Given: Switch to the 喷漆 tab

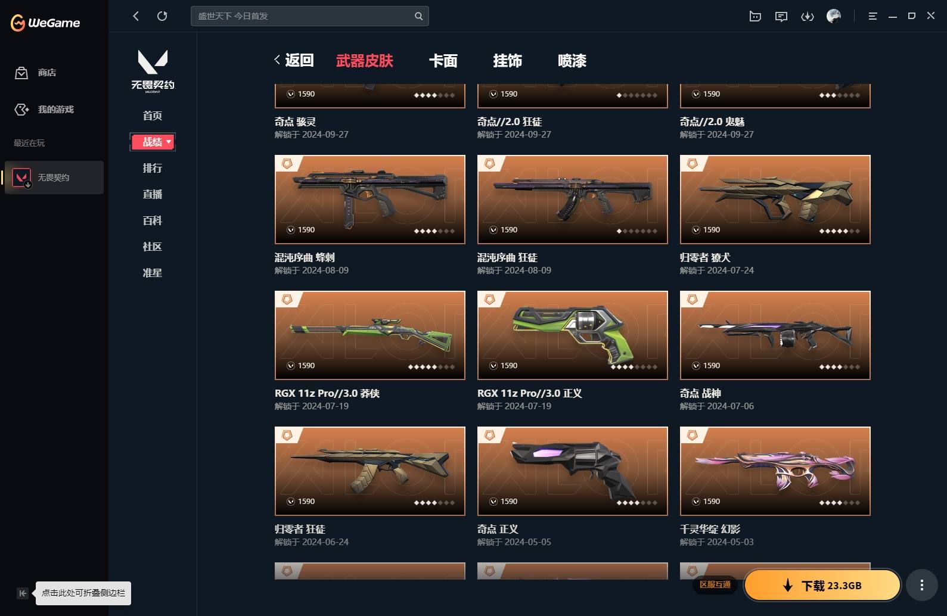Looking at the screenshot, I should [x=572, y=61].
